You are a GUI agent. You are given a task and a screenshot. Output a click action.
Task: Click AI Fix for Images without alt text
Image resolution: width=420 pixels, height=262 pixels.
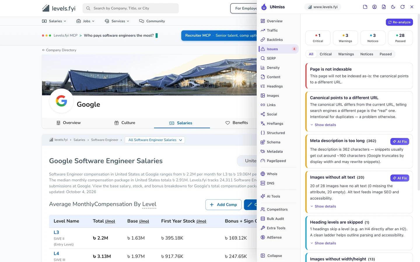click(400, 178)
